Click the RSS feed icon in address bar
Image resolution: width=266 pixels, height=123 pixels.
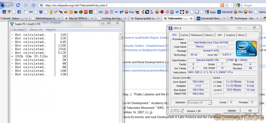pyautogui.click(x=222, y=5)
